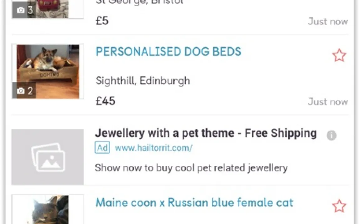
Task: Open Maine coon x Russian blue listing
Action: [194, 202]
